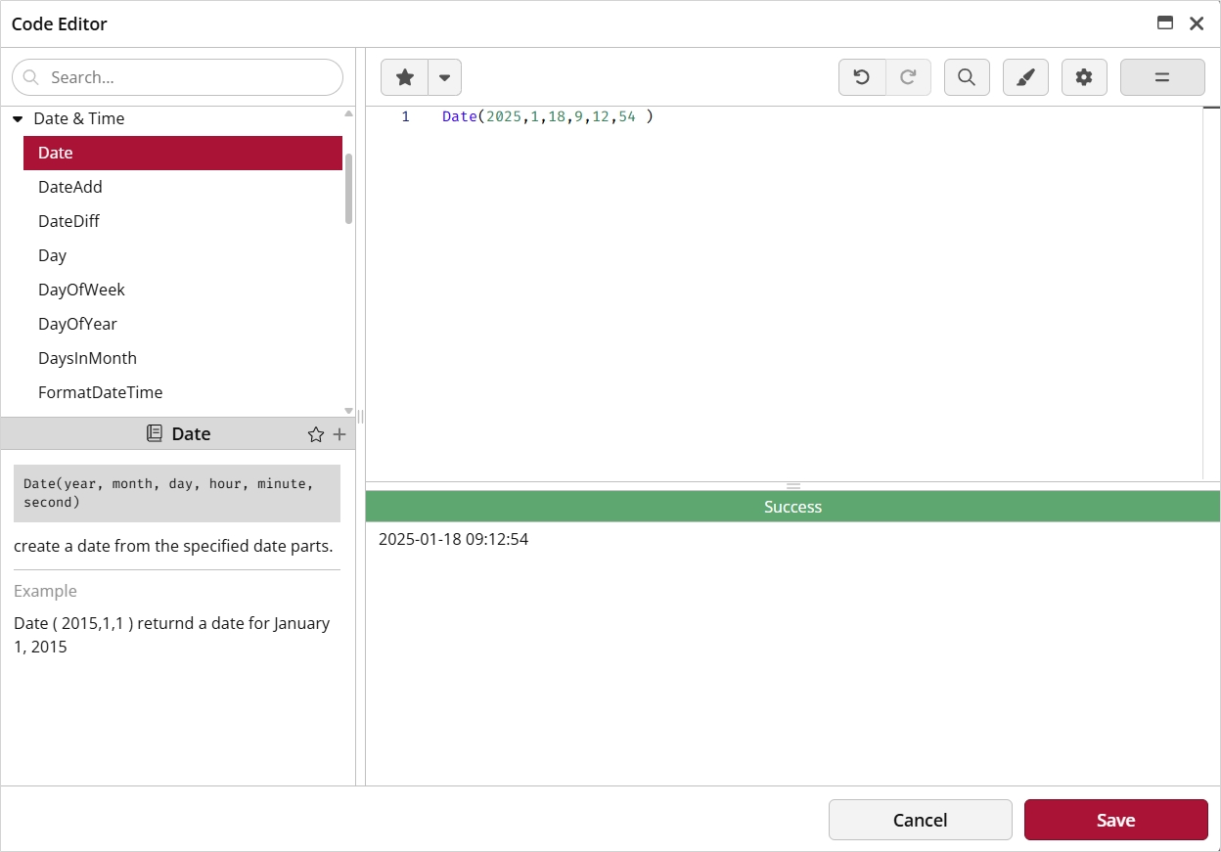Click the redo arrow icon
Screen dimensions: 1221x852
pyautogui.click(x=908, y=77)
